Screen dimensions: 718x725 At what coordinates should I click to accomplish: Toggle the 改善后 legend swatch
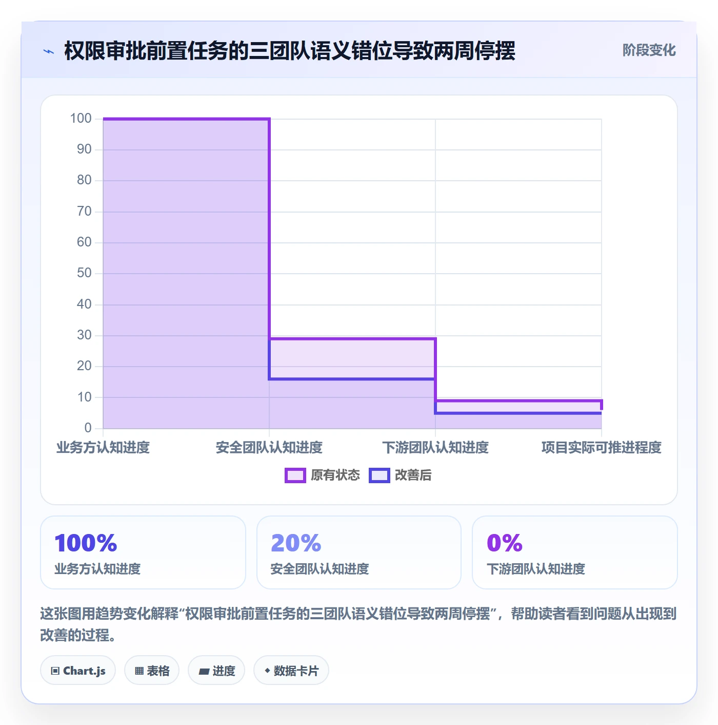380,475
